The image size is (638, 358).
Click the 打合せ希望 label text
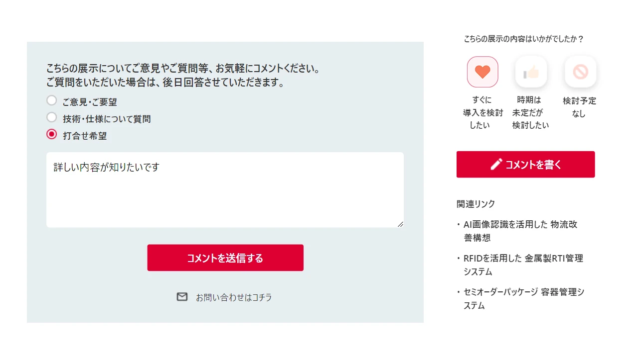pos(85,136)
